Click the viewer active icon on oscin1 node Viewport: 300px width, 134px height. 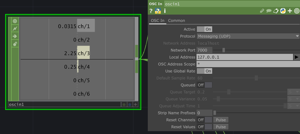[x=15, y=21]
